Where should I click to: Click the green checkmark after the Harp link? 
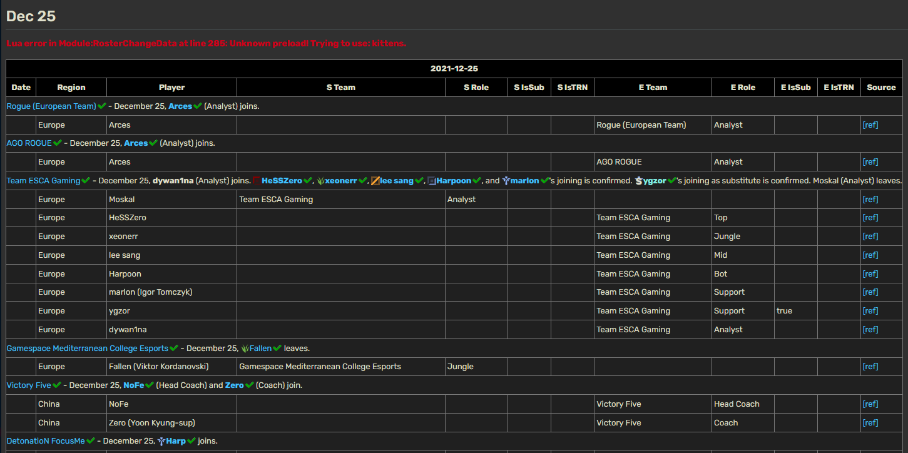point(191,441)
